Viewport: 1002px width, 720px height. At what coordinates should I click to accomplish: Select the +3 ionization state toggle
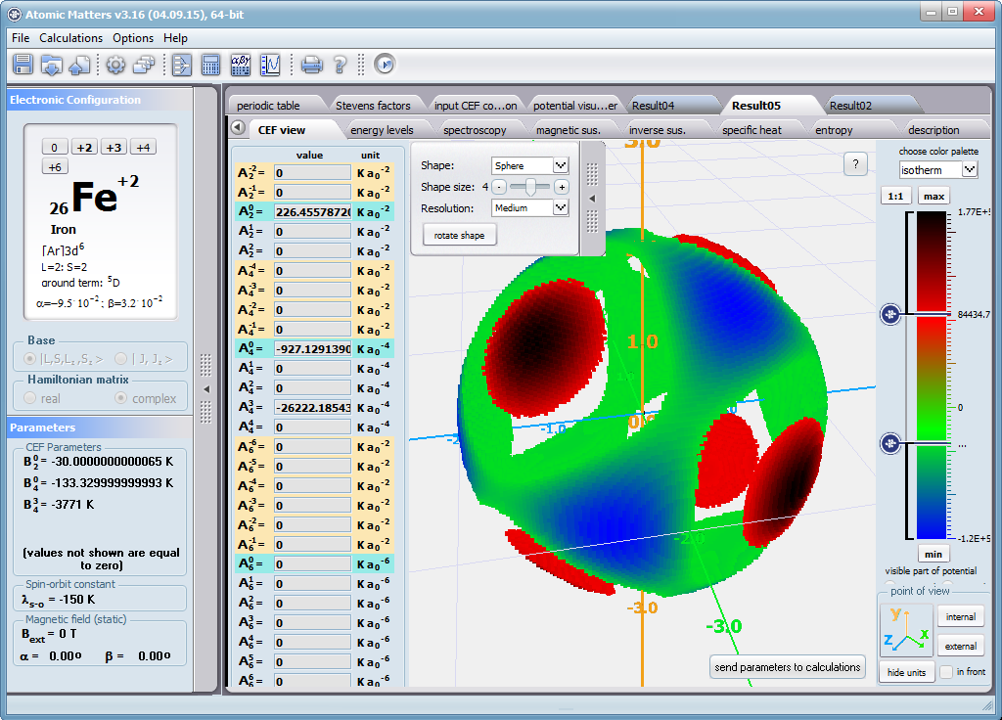tap(114, 147)
